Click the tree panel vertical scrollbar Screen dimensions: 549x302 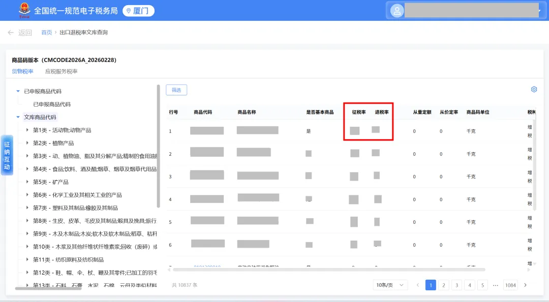pos(158,146)
